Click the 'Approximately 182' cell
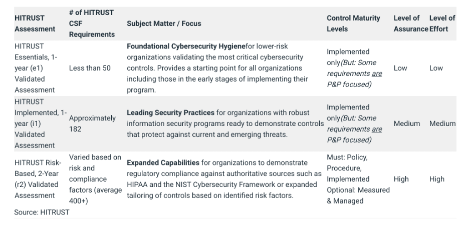 (92, 123)
